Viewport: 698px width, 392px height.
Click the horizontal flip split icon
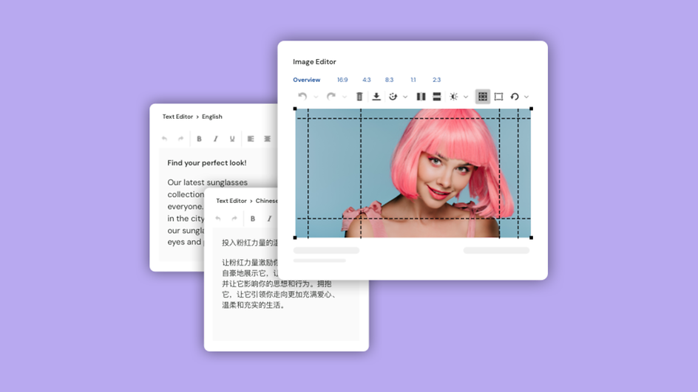(437, 97)
